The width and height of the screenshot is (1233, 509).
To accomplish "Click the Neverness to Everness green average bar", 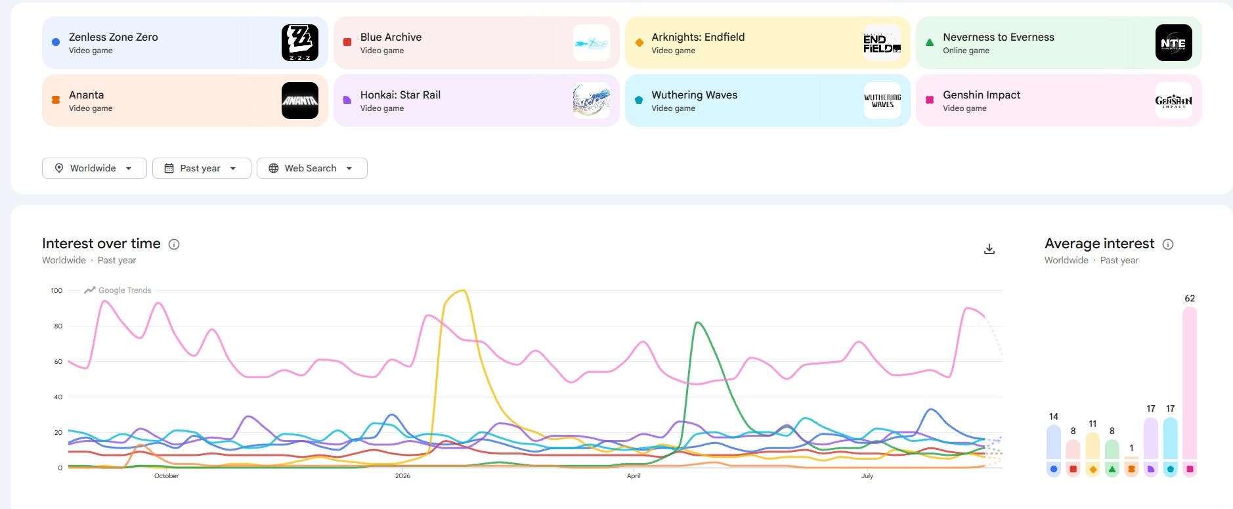I will (x=1112, y=449).
